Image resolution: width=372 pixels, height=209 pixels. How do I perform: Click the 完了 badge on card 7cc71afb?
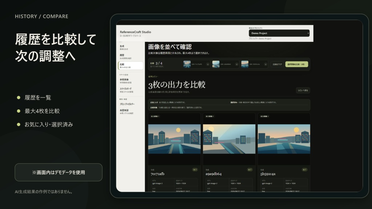(195, 170)
